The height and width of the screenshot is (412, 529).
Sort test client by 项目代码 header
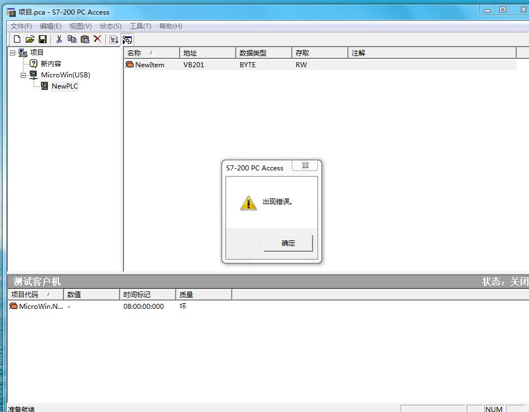pos(36,294)
